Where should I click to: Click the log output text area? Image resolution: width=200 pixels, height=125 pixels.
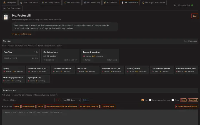pos(100,117)
